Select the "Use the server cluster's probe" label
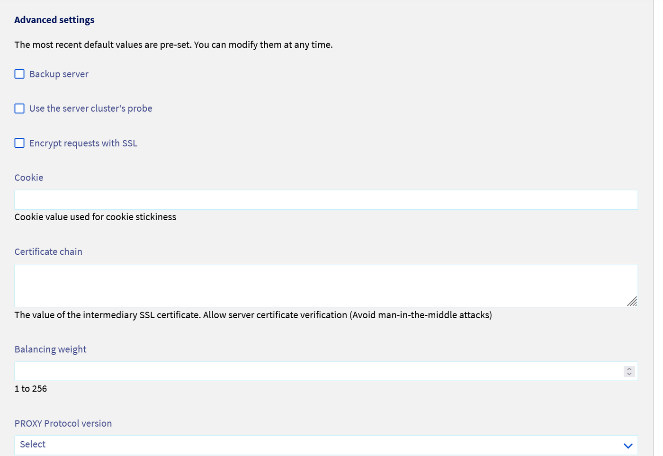663x456 pixels. click(x=90, y=109)
